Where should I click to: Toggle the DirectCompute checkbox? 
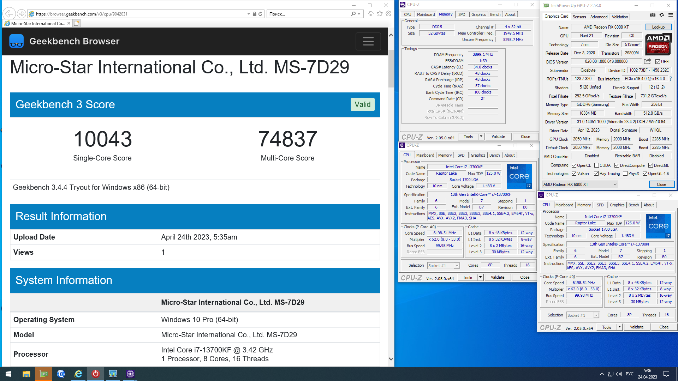[617, 165]
